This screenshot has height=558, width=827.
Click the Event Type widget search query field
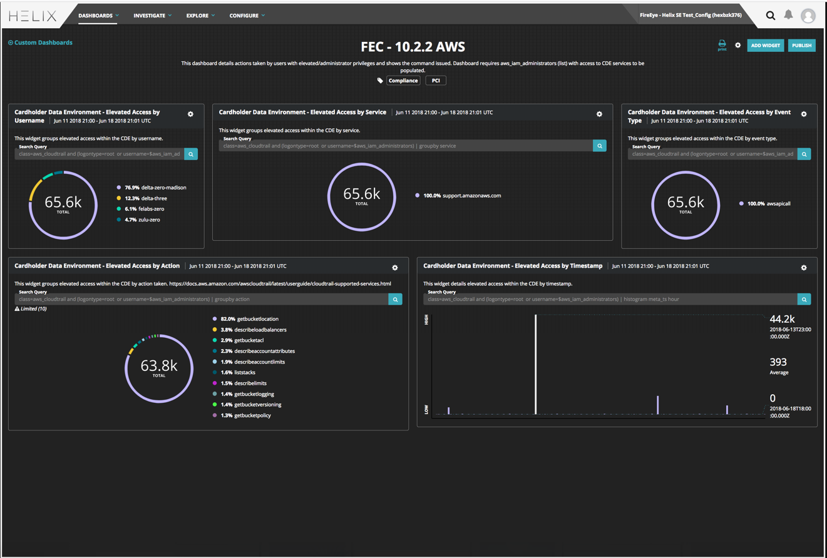[712, 154]
